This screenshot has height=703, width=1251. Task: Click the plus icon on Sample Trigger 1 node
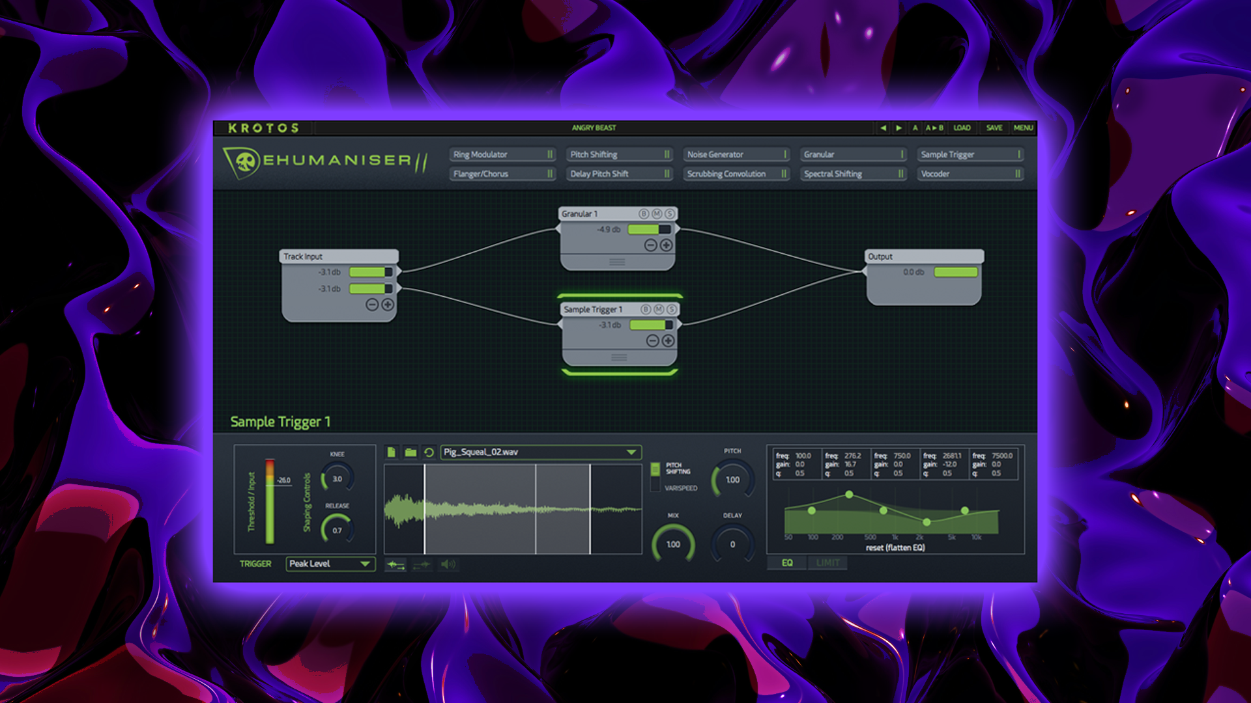668,341
